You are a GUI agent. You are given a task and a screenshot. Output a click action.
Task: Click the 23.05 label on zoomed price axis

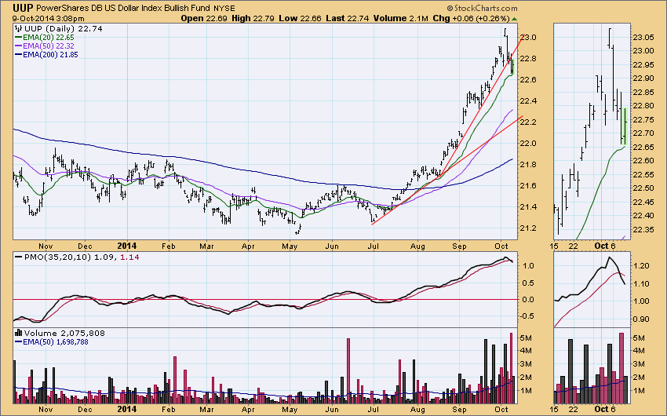click(643, 38)
